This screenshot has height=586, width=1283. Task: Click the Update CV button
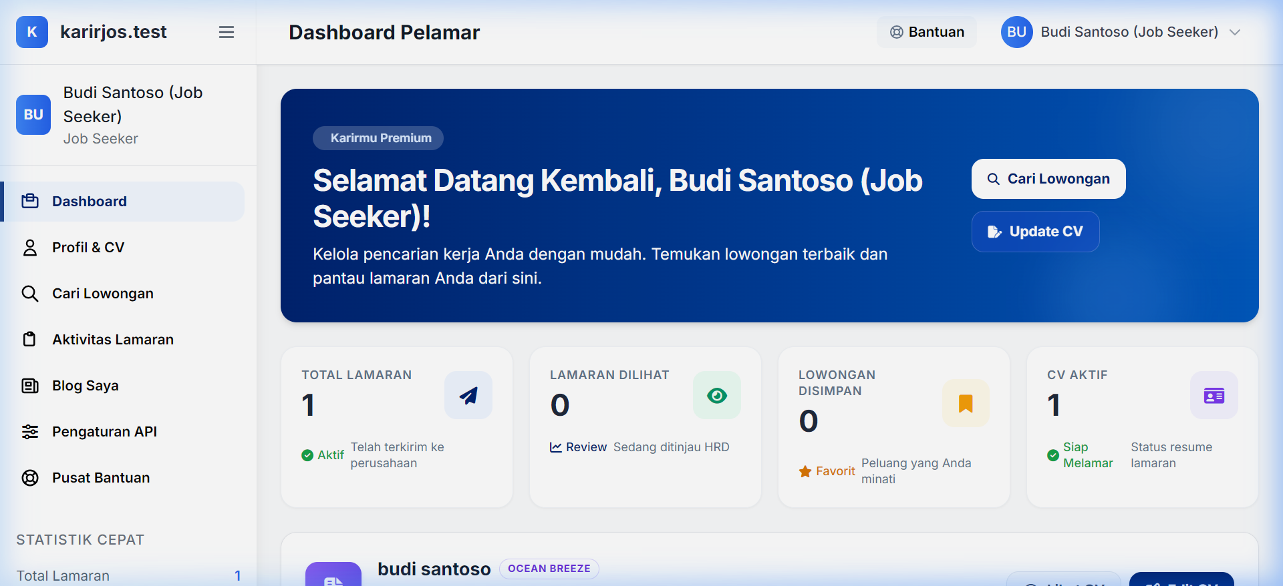(1035, 232)
